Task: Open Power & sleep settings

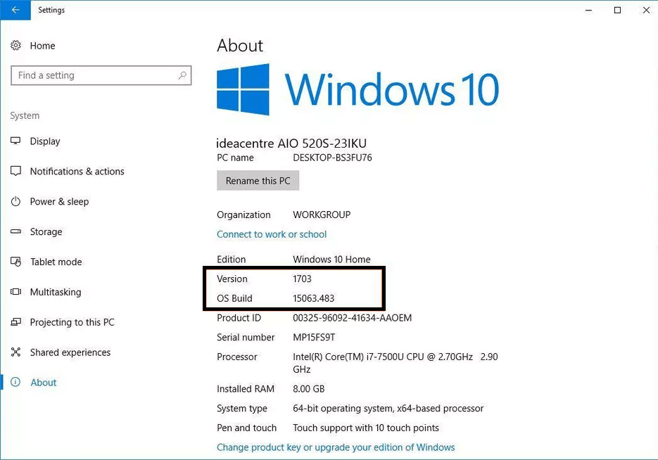Action: click(59, 202)
